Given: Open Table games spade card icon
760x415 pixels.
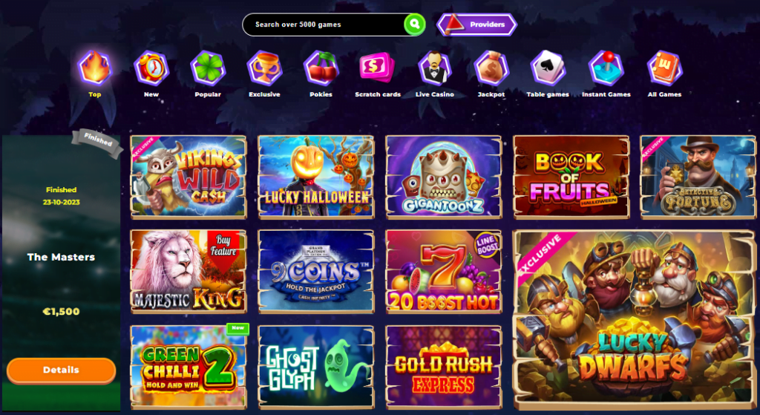Looking at the screenshot, I should tap(548, 68).
